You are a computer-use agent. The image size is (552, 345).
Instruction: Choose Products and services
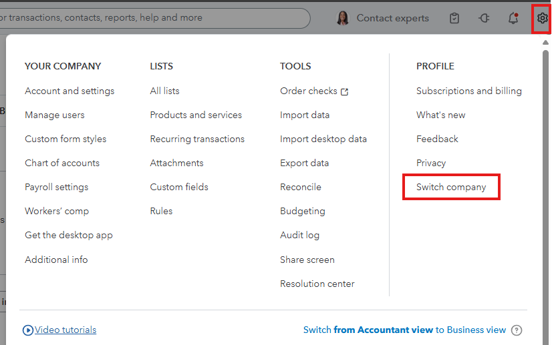pyautogui.click(x=196, y=115)
